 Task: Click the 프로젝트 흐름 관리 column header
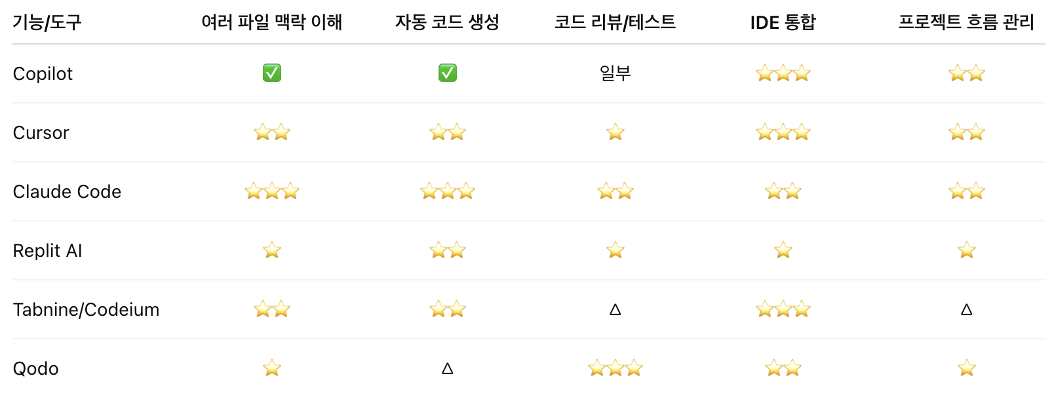tap(966, 22)
